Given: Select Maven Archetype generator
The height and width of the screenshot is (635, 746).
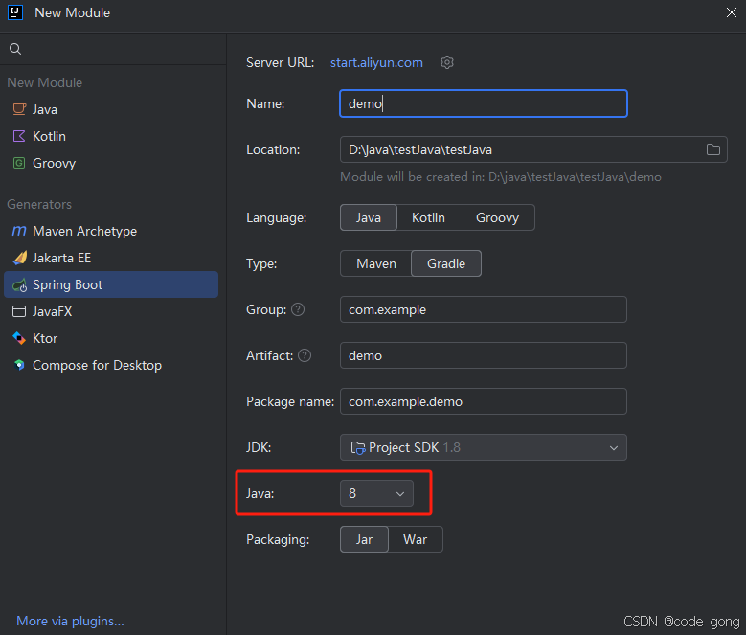Looking at the screenshot, I should (x=111, y=231).
